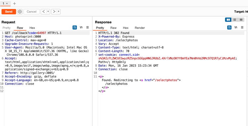248x126 pixels.
Task: Click the Target label at top right
Action: tap(241, 12)
